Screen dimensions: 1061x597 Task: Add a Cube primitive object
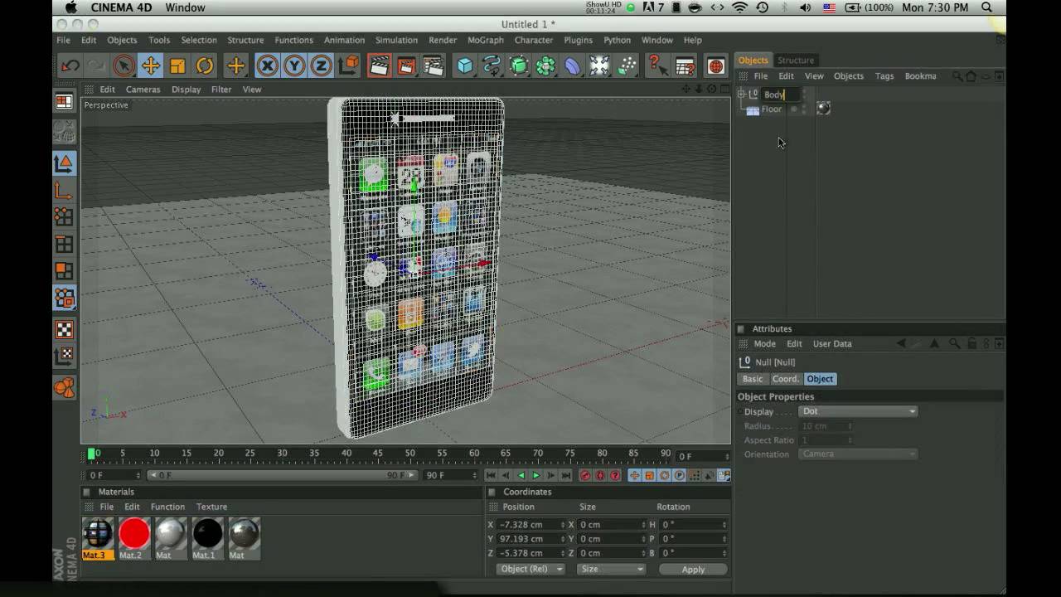(465, 66)
